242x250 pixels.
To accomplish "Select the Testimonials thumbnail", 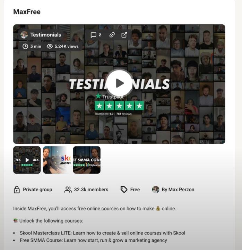I will (27, 160).
